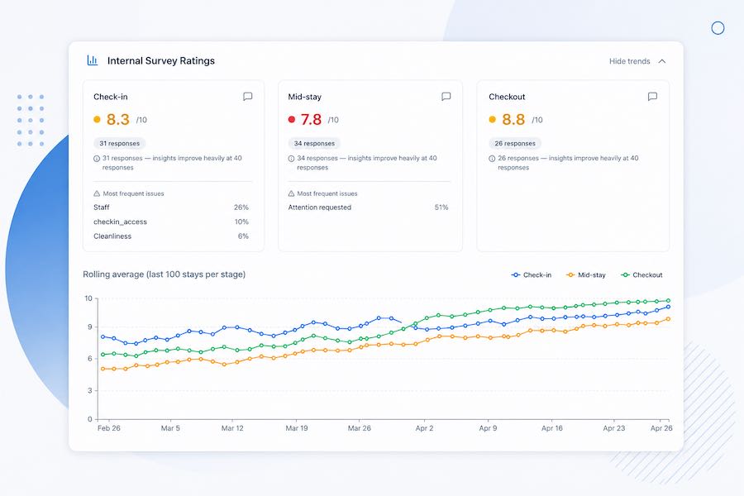The height and width of the screenshot is (496, 744).
Task: Click the last green Checkout point at Apr 26
Action: (668, 300)
